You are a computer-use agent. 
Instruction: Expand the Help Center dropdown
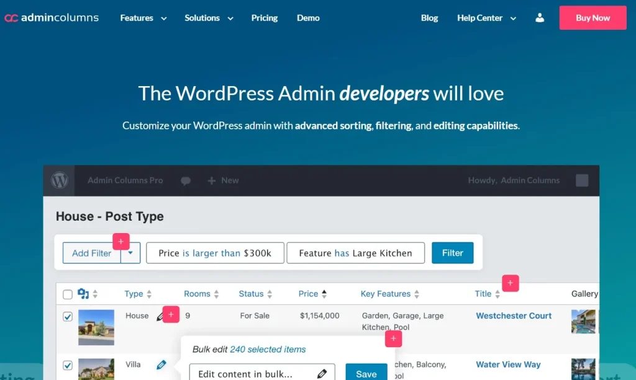tap(486, 18)
